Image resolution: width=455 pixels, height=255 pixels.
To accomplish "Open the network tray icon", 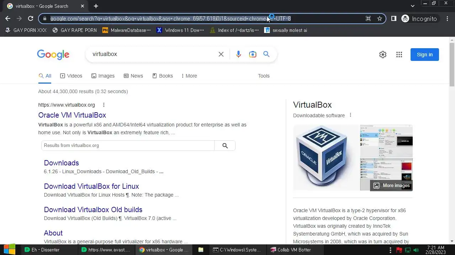I will click(x=408, y=250).
